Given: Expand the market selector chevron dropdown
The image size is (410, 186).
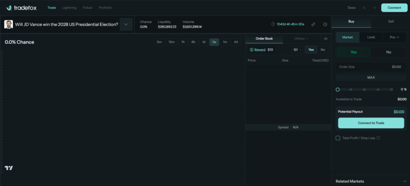Looking at the screenshot, I should (x=126, y=24).
